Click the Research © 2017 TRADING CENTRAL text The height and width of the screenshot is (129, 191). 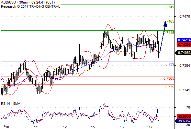pos(30,6)
